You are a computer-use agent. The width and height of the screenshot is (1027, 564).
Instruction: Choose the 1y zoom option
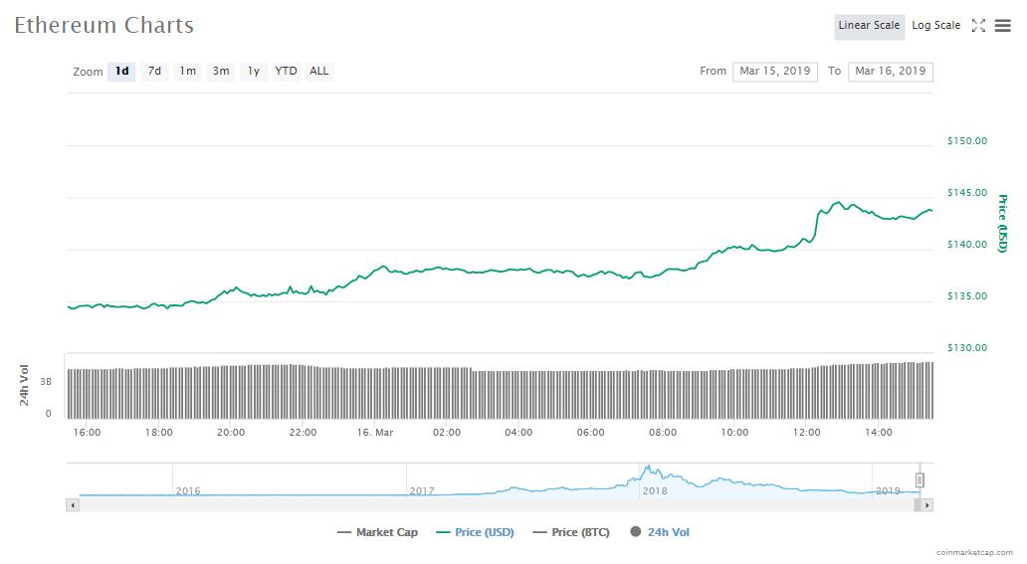[x=254, y=72]
